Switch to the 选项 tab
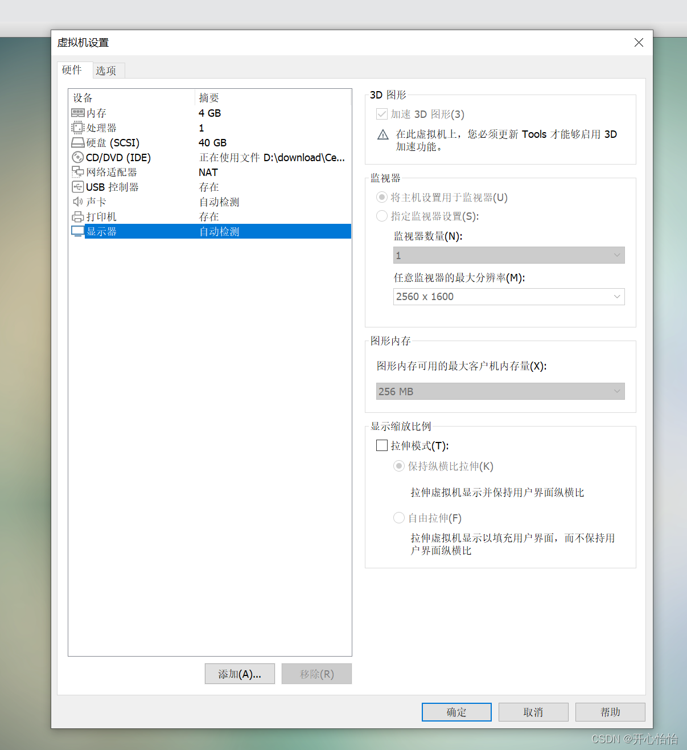Image resolution: width=687 pixels, height=750 pixels. pos(107,70)
